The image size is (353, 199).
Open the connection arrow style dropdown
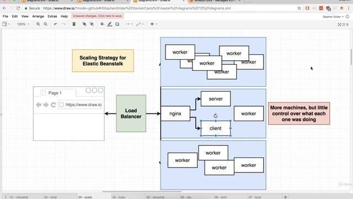(129, 24)
